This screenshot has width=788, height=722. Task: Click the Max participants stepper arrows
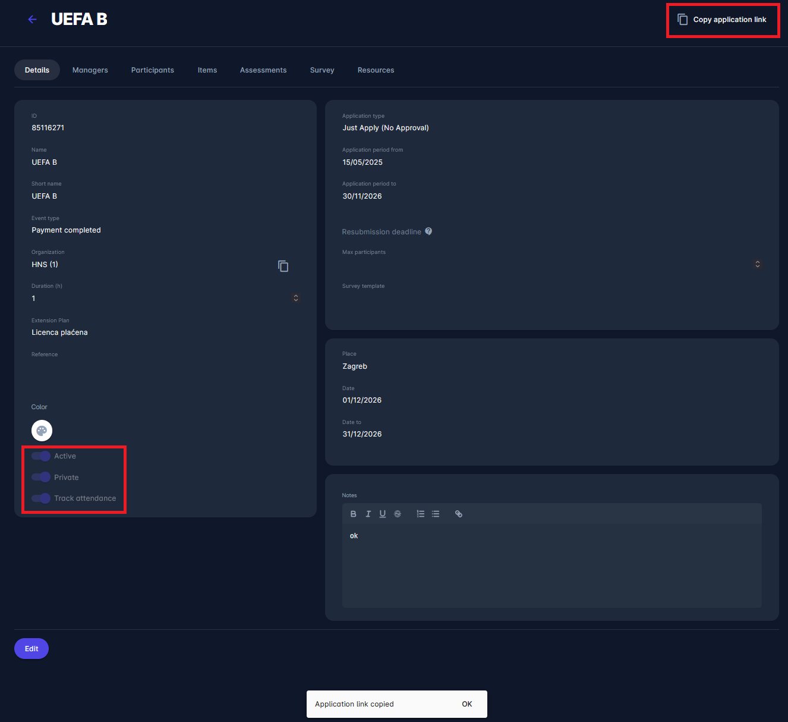tap(758, 264)
